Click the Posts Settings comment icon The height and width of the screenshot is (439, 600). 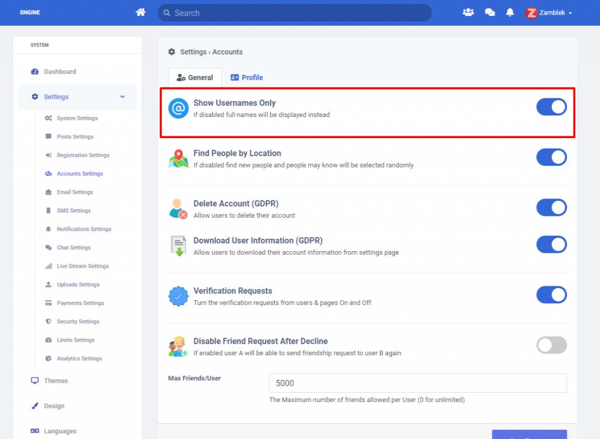48,136
